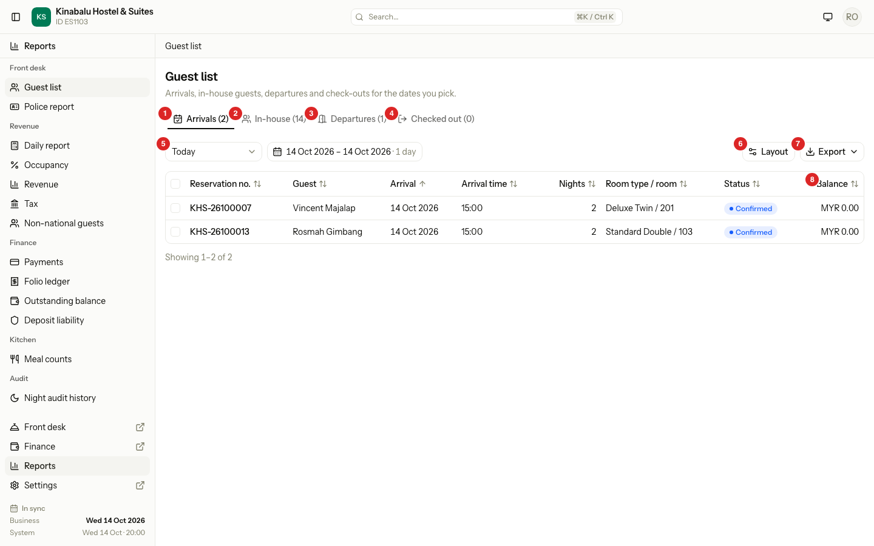The width and height of the screenshot is (874, 546).
Task: Click guest name Vincent Majalap
Action: pos(324,208)
